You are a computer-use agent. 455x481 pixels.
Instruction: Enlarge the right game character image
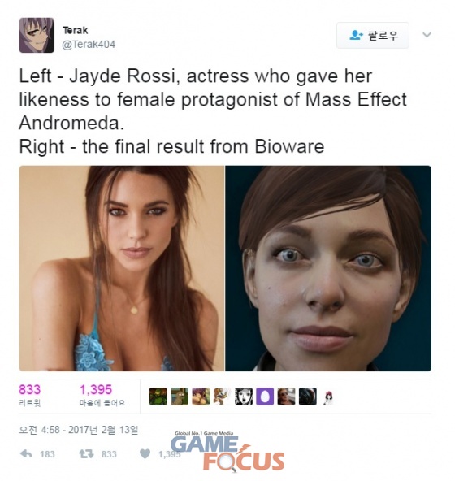pyautogui.click(x=328, y=268)
